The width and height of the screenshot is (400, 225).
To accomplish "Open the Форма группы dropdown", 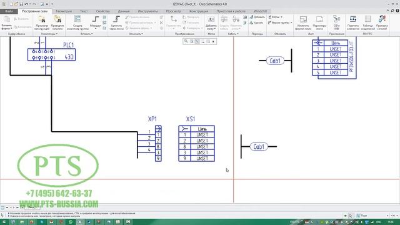I will 280,22.
